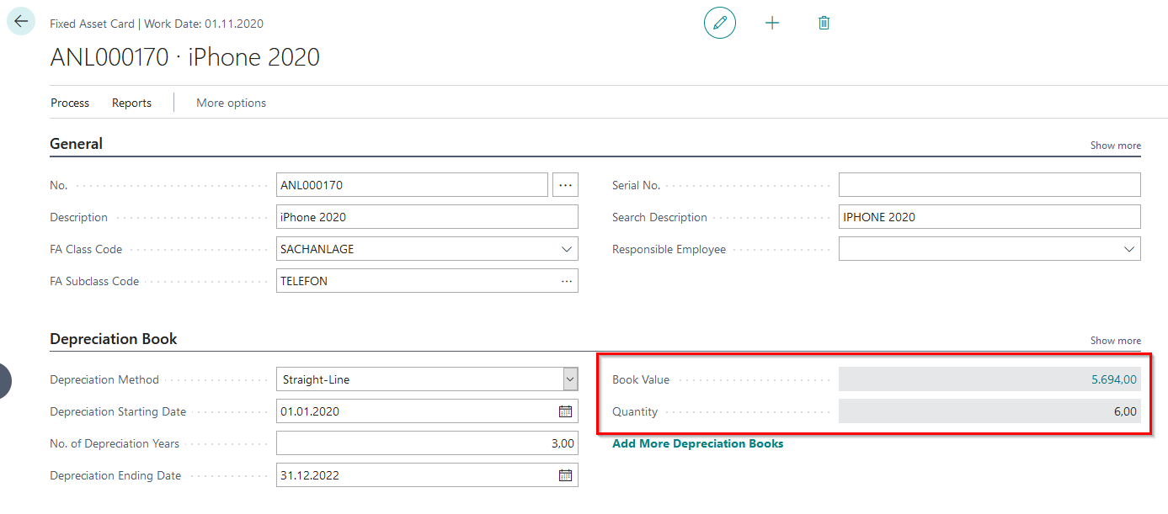Screen dimensions: 1168x514
Task: Expand the Responsible Employee dropdown
Action: [x=1128, y=249]
